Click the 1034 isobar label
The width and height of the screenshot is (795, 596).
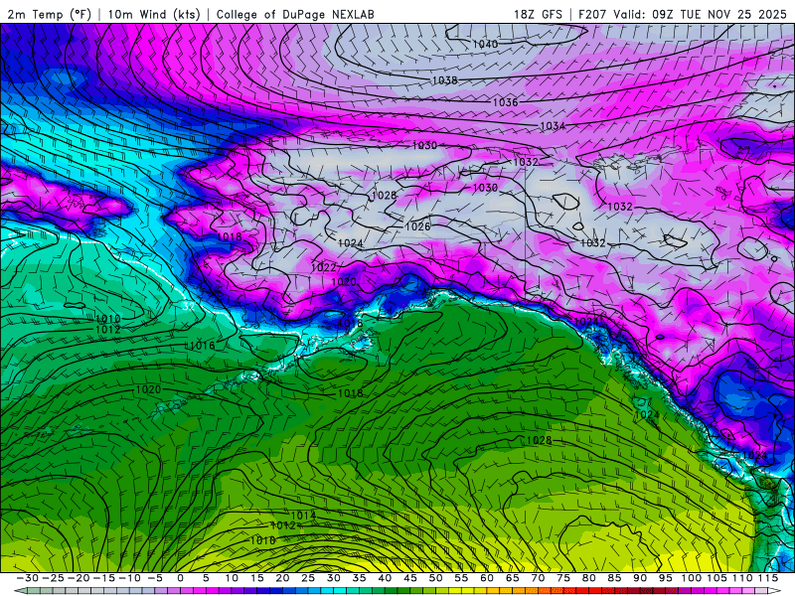[553, 126]
